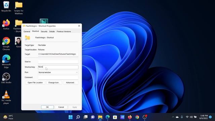
Task: Cancel the properties dialog
Action: pyautogui.click(x=61, y=107)
